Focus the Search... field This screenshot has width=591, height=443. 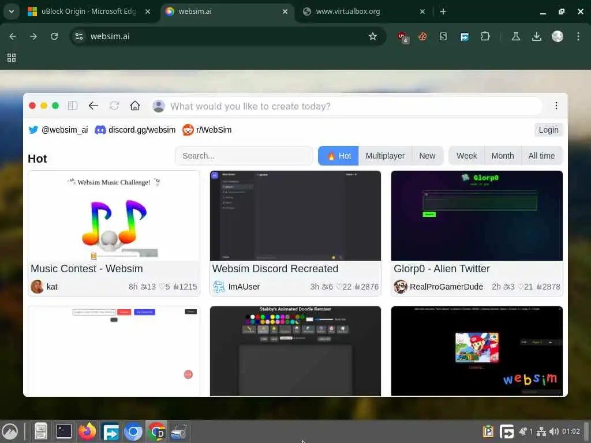tap(244, 156)
